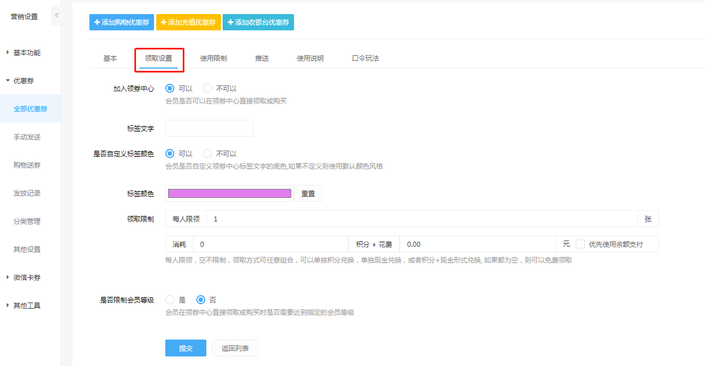Choose 是 for 是否限制会员等级
705x366 pixels.
170,300
